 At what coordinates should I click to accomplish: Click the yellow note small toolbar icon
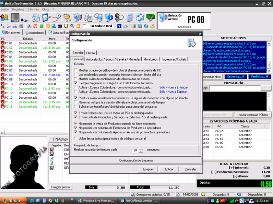click(66, 26)
